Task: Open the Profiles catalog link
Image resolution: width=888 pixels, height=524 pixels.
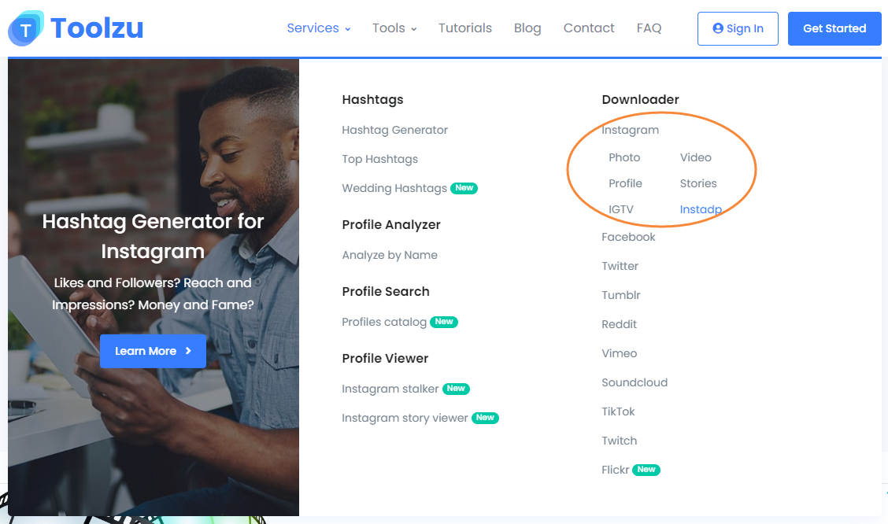Action: 384,322
